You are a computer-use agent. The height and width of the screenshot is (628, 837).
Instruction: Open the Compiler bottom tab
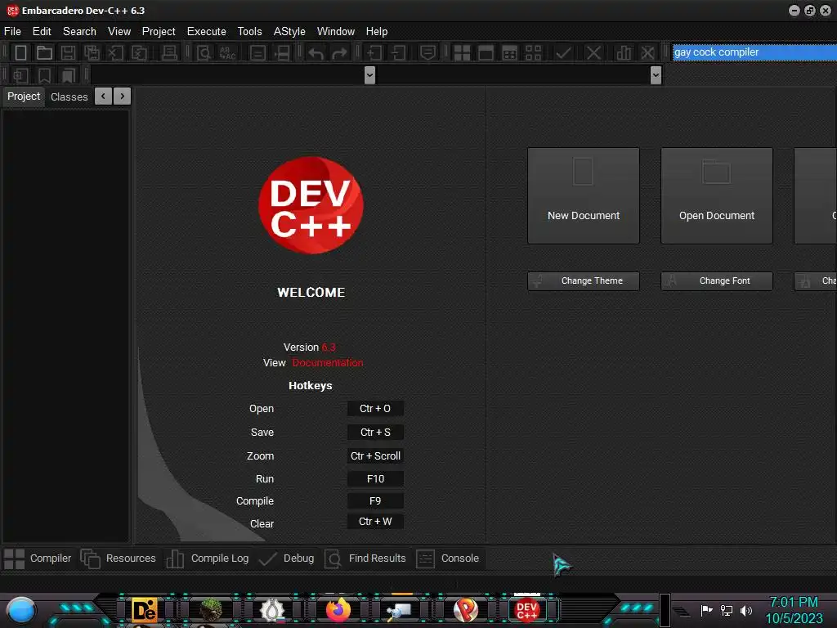pos(38,558)
